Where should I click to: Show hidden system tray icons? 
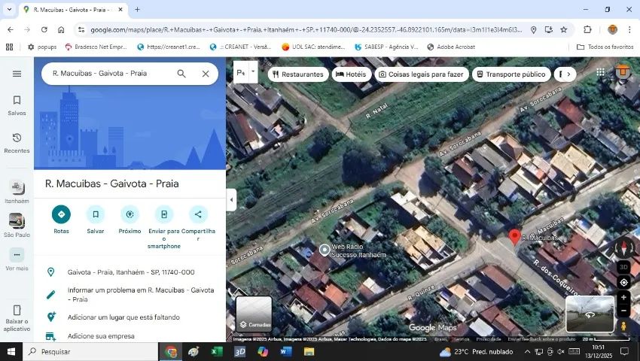tap(527, 352)
